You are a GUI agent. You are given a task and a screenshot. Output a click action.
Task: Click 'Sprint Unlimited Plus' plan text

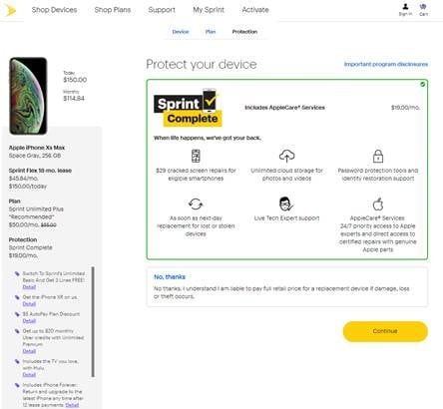[x=36, y=209]
